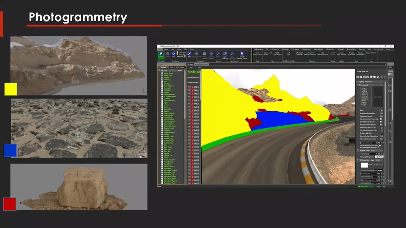406x228 pixels.
Task: Click the Save Selected disk icon
Action: [x=204, y=55]
